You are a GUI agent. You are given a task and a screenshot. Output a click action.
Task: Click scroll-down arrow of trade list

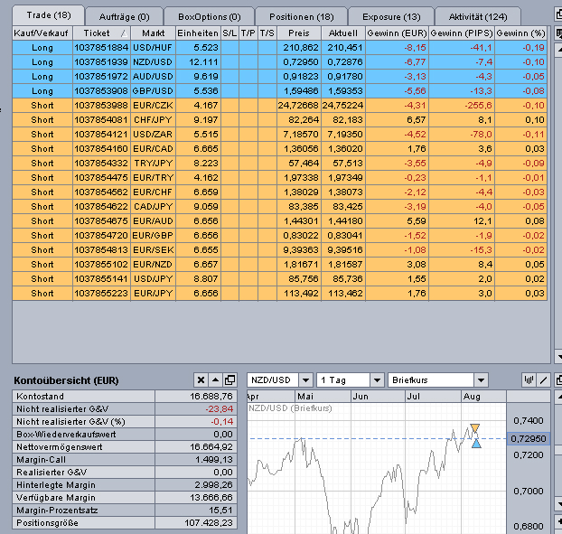557,356
